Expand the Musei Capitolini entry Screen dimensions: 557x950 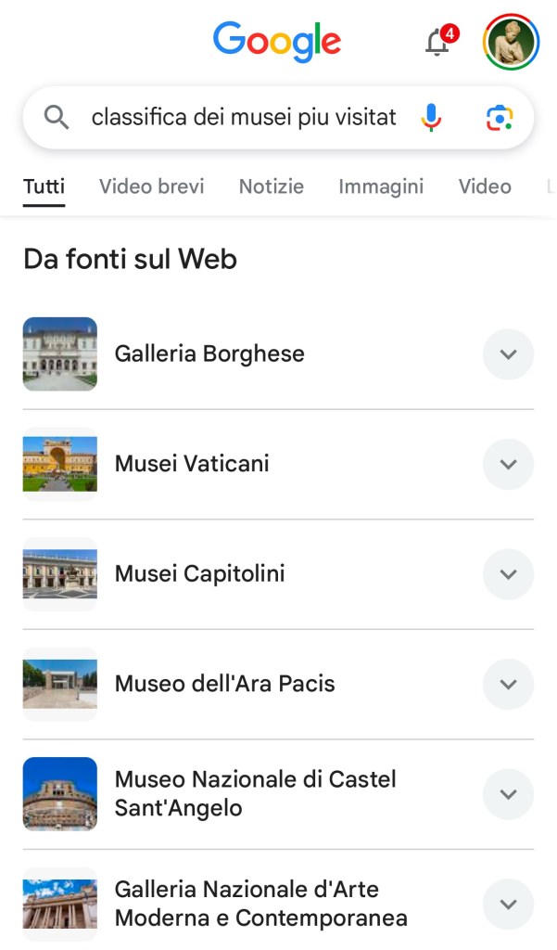coord(508,574)
